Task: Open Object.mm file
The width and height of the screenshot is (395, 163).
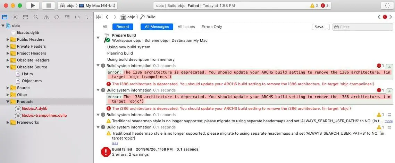Action: (32, 81)
